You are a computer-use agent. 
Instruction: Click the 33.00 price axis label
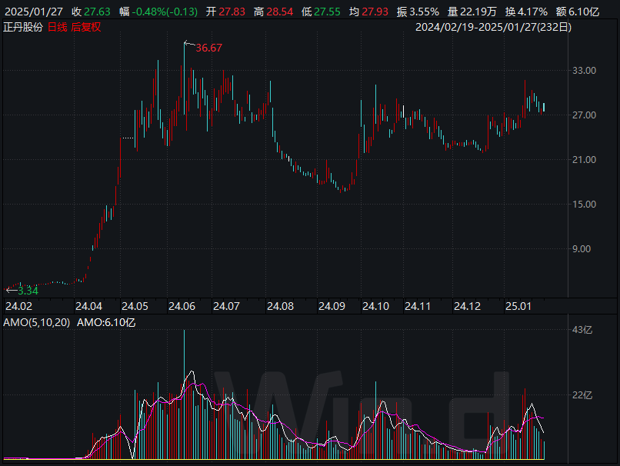pos(586,71)
